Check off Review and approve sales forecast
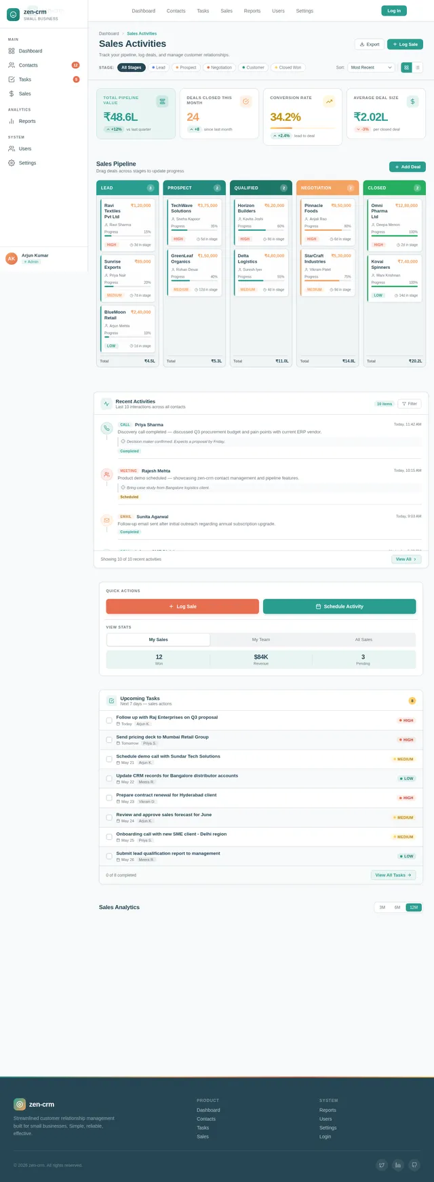Screen dimensions: 434x1182 [109, 817]
